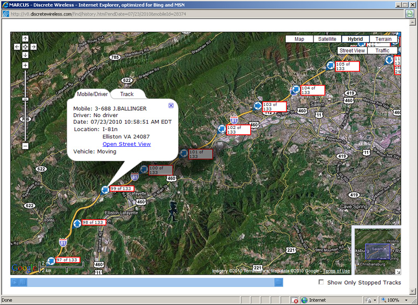Zoom in with the plus button
Screen dimensions: 418x305
tap(25, 65)
